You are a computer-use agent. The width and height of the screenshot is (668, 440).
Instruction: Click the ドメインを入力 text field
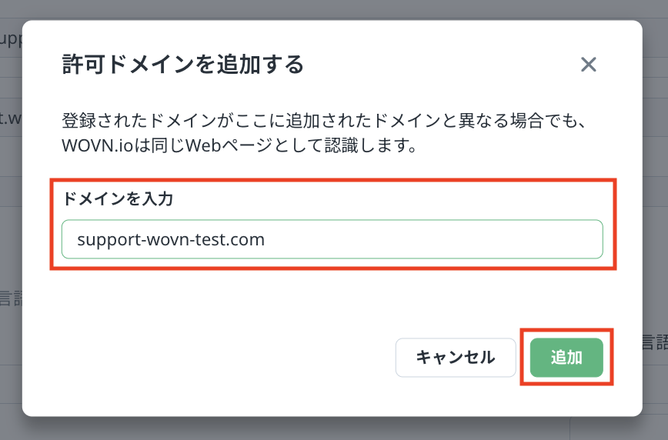coord(332,239)
